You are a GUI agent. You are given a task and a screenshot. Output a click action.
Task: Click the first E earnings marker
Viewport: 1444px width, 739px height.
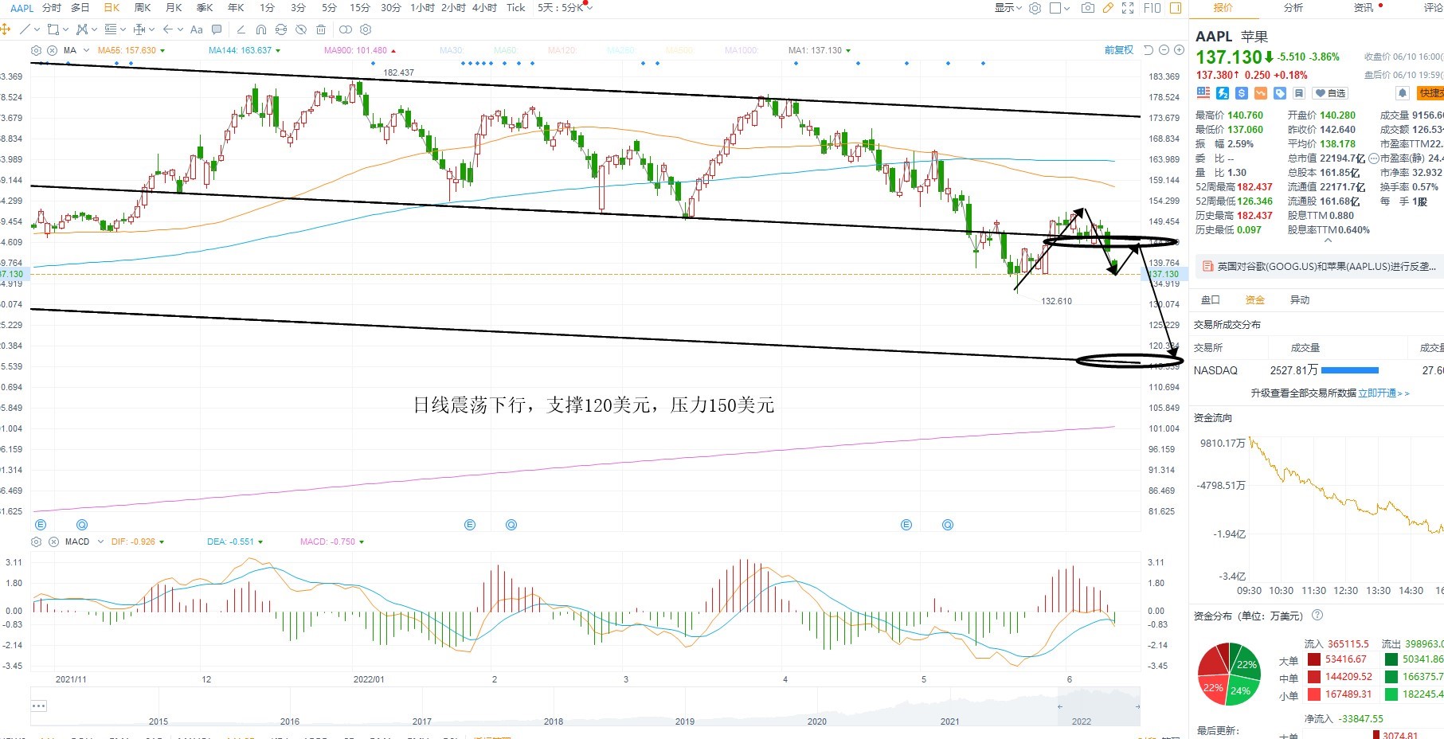pos(41,525)
